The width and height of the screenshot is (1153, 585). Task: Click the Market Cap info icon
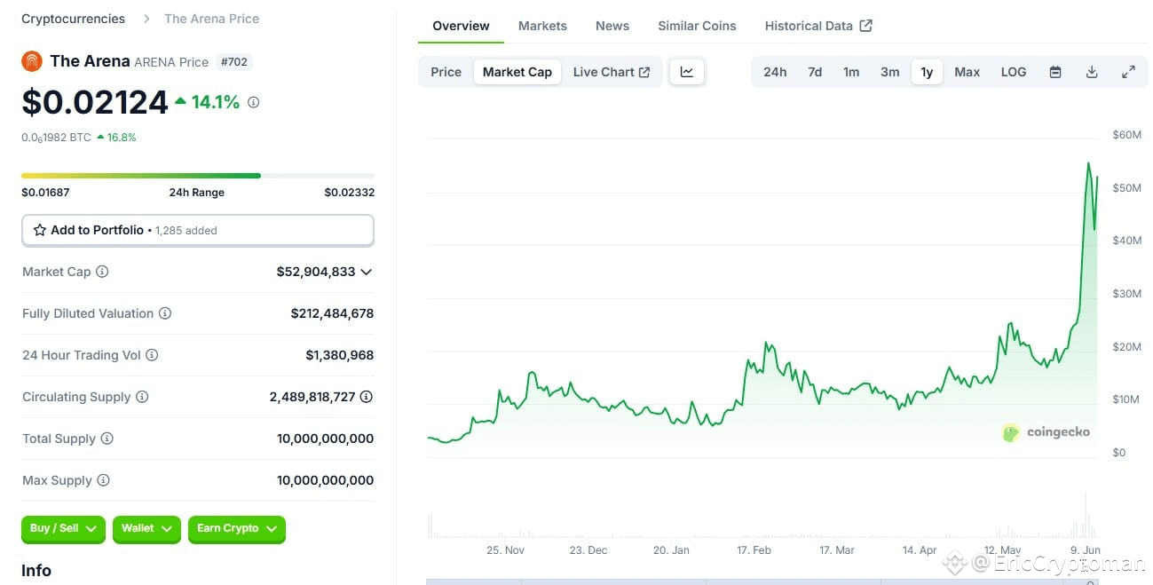click(x=102, y=272)
